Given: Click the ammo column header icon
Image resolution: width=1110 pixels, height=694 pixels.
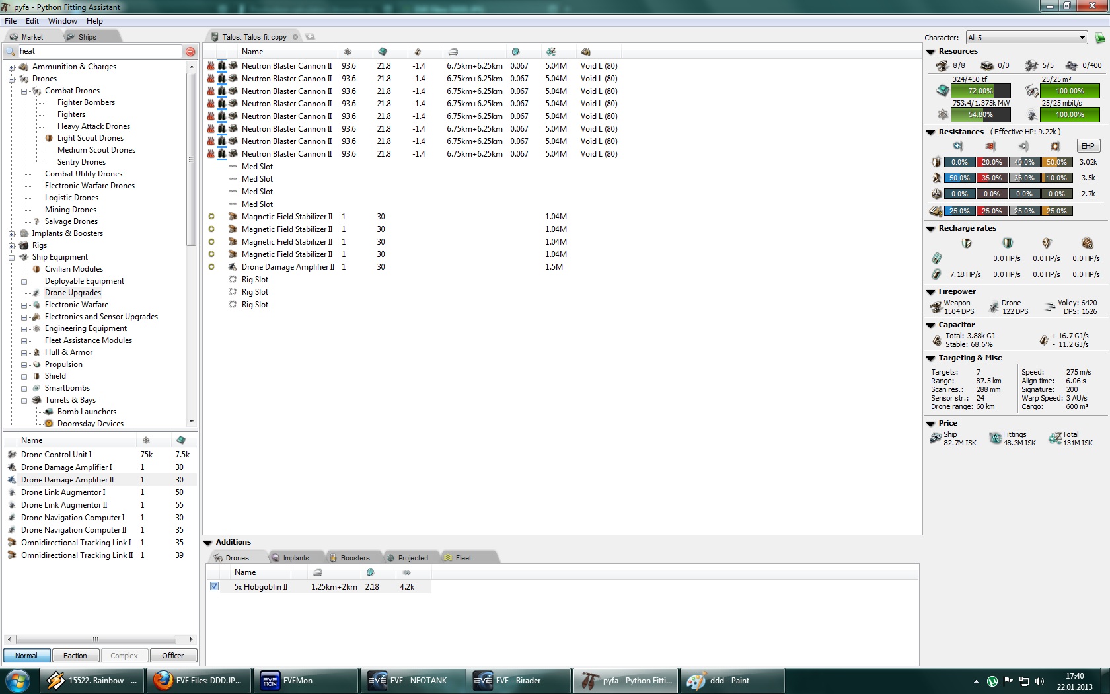Looking at the screenshot, I should [586, 52].
